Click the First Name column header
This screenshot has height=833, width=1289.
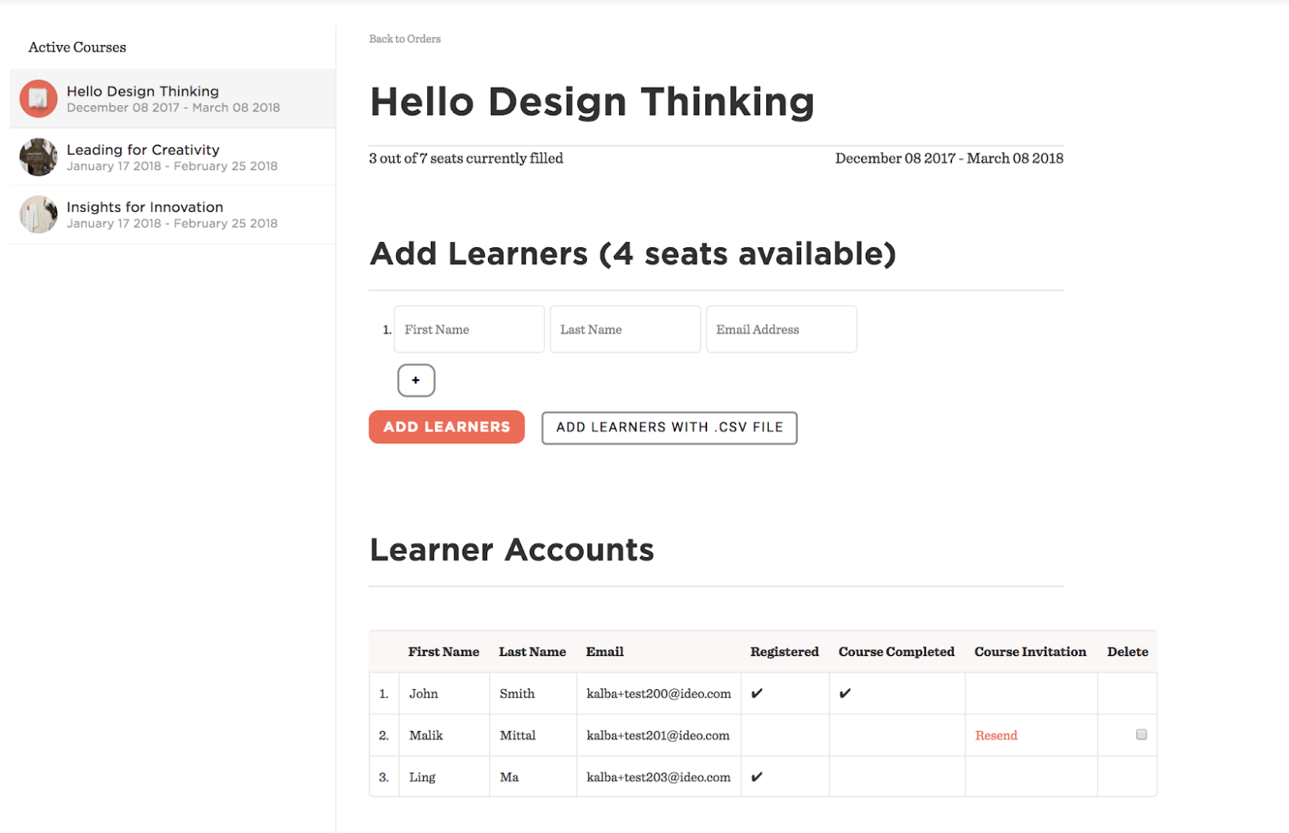[444, 652]
